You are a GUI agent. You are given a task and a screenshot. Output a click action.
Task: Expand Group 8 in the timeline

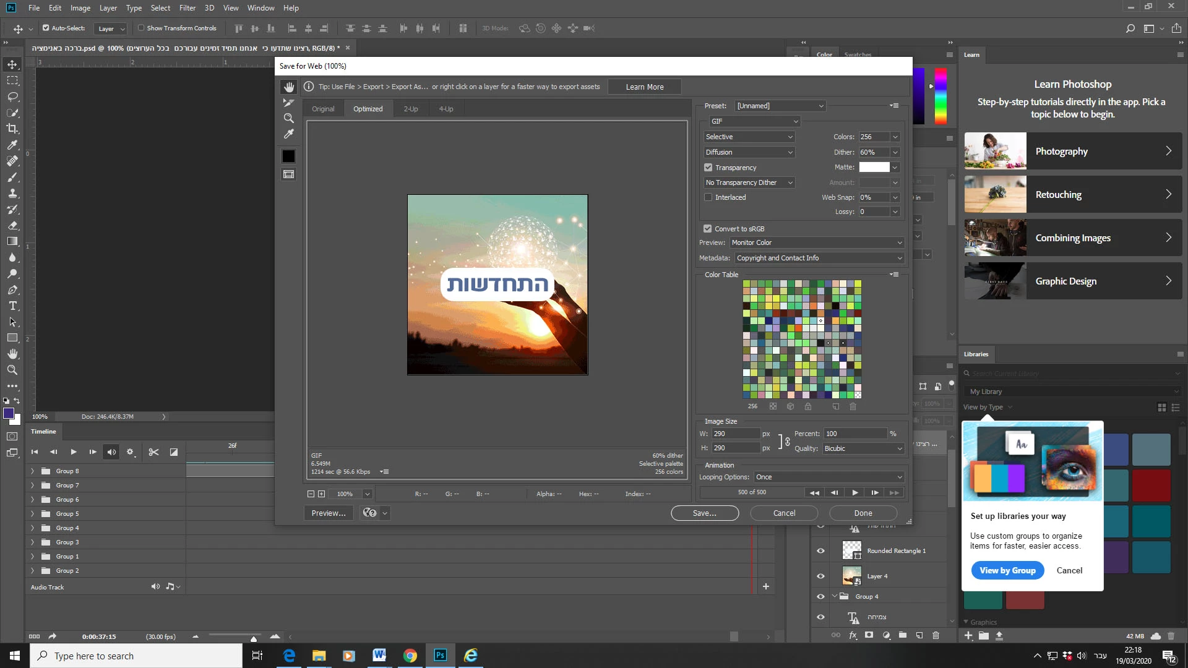click(33, 471)
